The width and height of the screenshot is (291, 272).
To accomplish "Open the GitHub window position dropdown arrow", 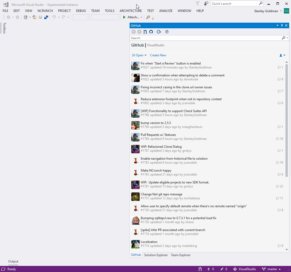I will click(278, 25).
